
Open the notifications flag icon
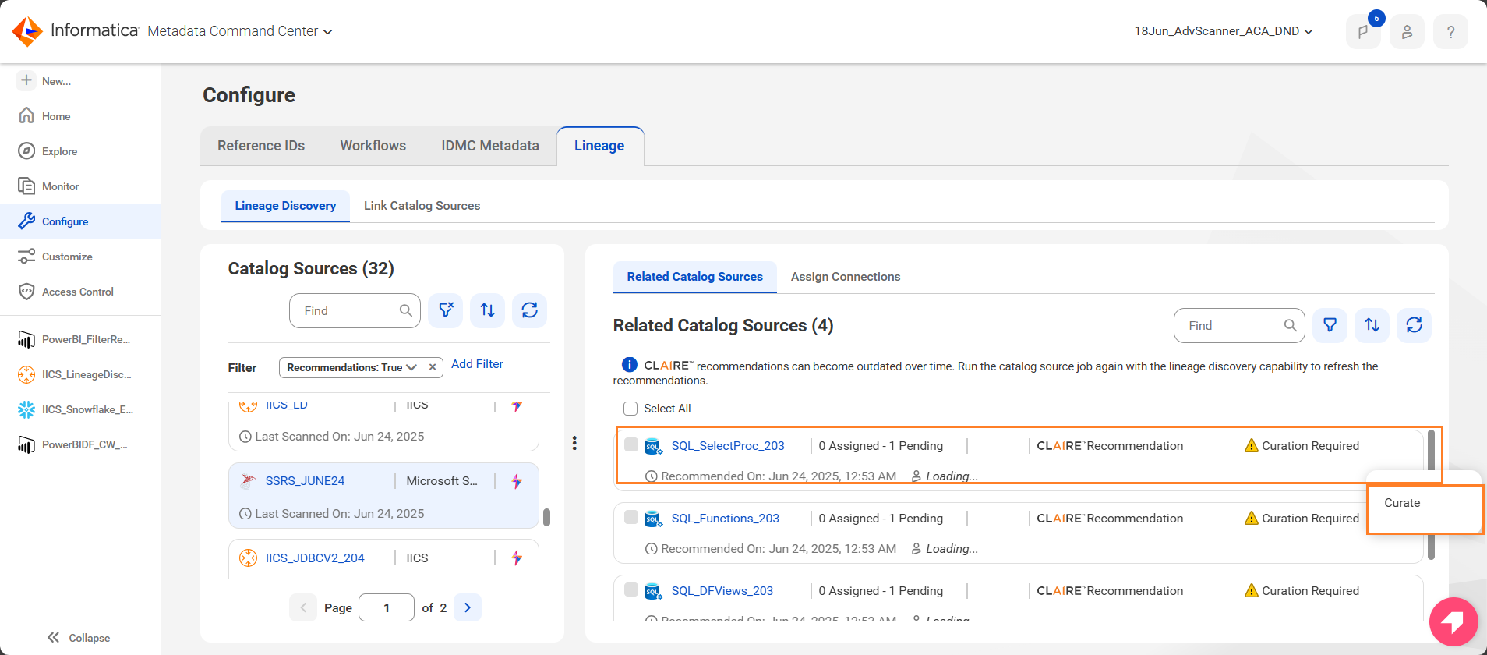[x=1363, y=32]
